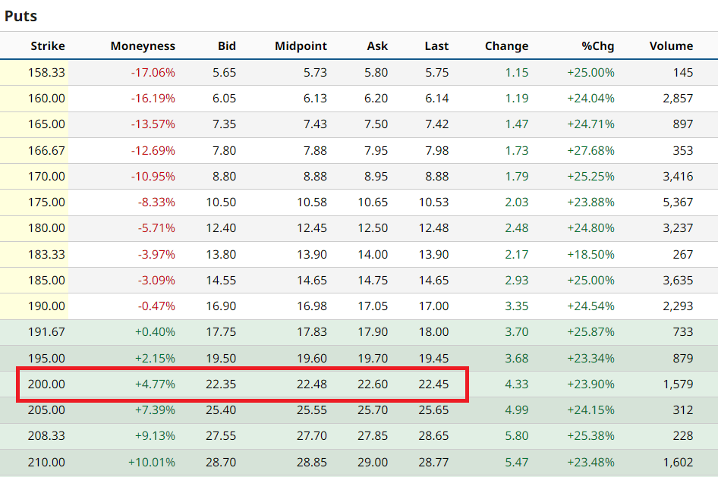718x477 pixels.
Task: Click the Puts section heading
Action: pos(21,16)
